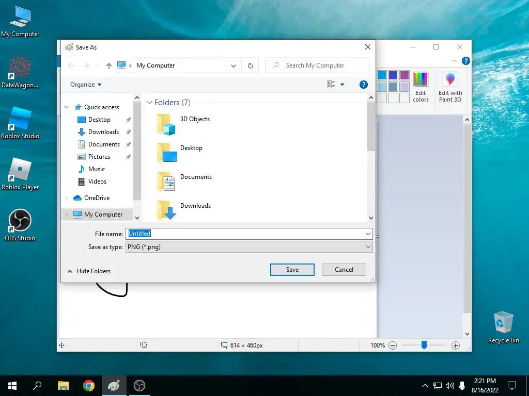Open Windows Start menu
This screenshot has height=396, width=529.
12,386
